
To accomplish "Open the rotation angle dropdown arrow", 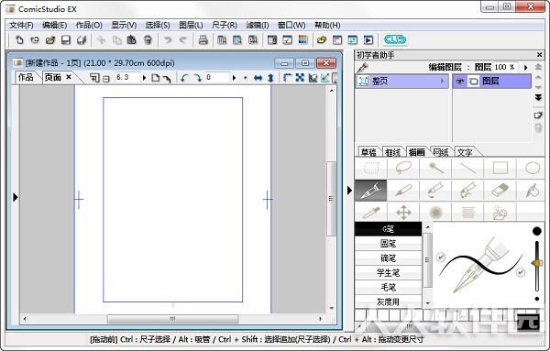I will coord(234,78).
